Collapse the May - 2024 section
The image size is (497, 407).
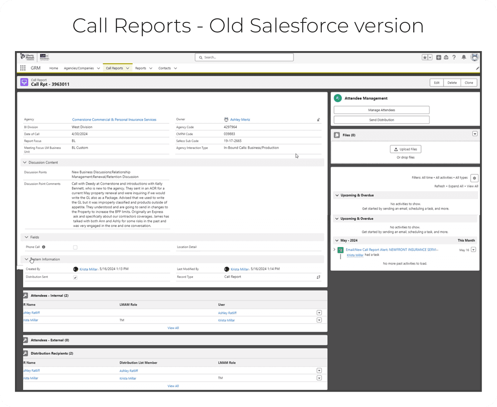tap(337, 241)
